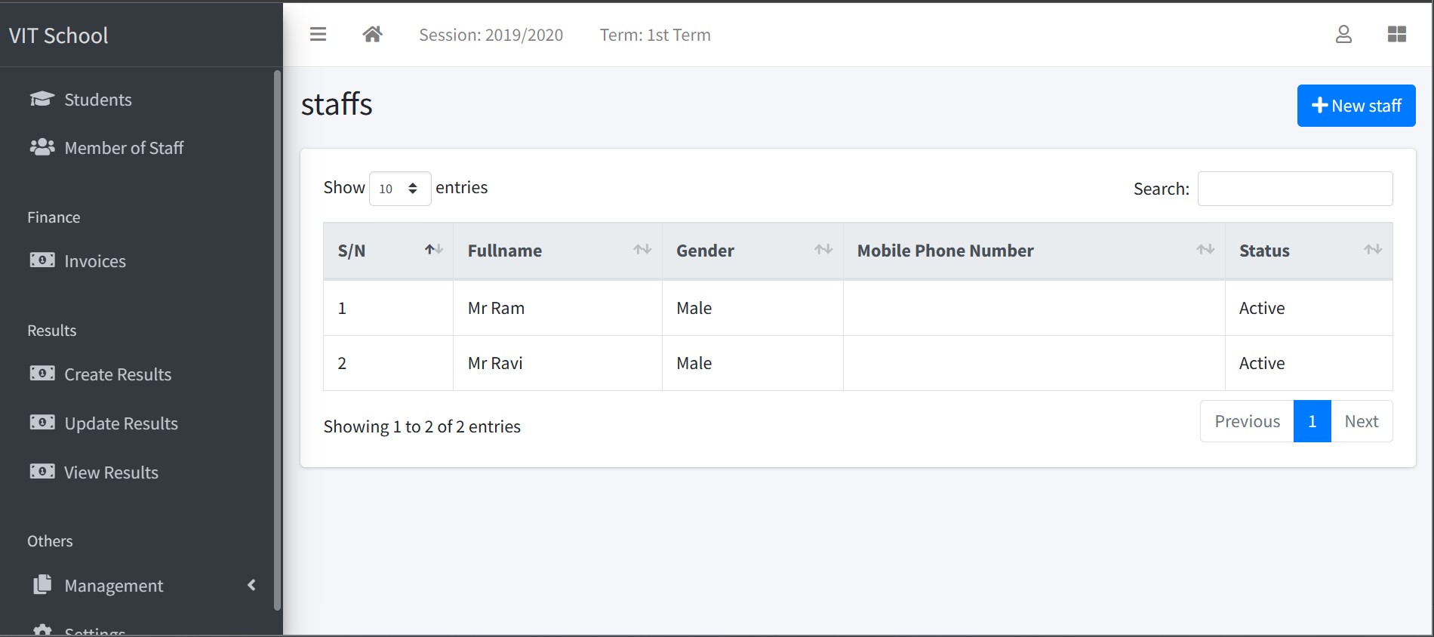The height and width of the screenshot is (637, 1434).
Task: Click the Management copy icon
Action: pos(42,585)
